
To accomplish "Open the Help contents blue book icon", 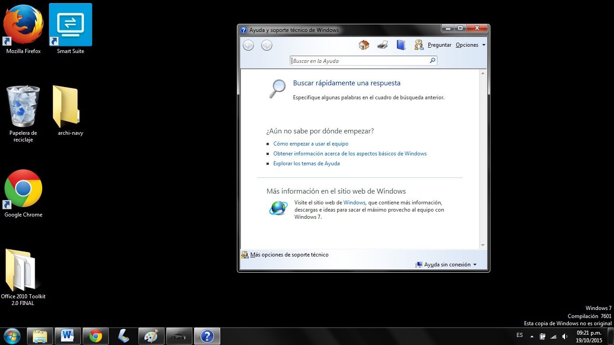I will pos(401,45).
